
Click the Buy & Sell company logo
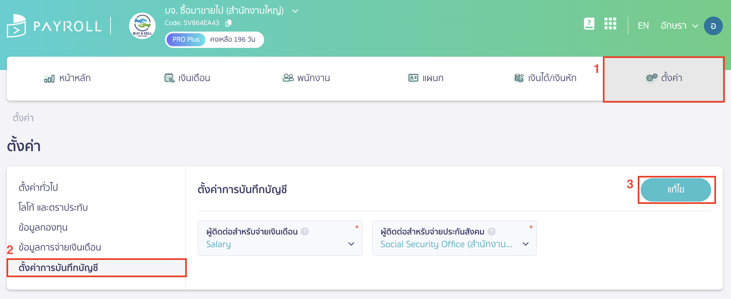pyautogui.click(x=142, y=26)
